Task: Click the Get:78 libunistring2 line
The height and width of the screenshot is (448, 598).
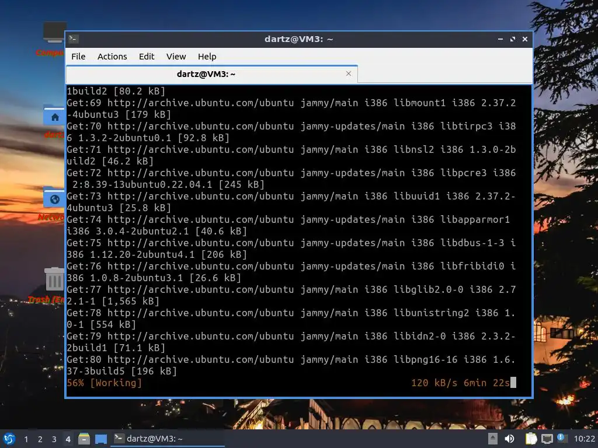Action: click(291, 318)
